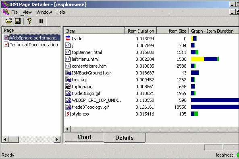
Task: Open the Help menu
Action: [x=61, y=12]
